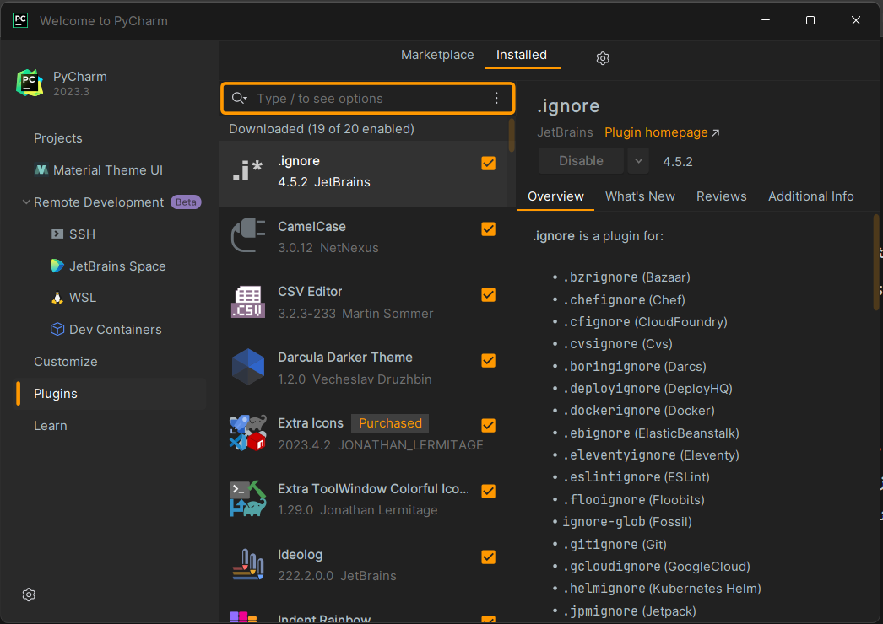Uncheck the CSV Editor plugin
This screenshot has height=624, width=883.
[488, 294]
